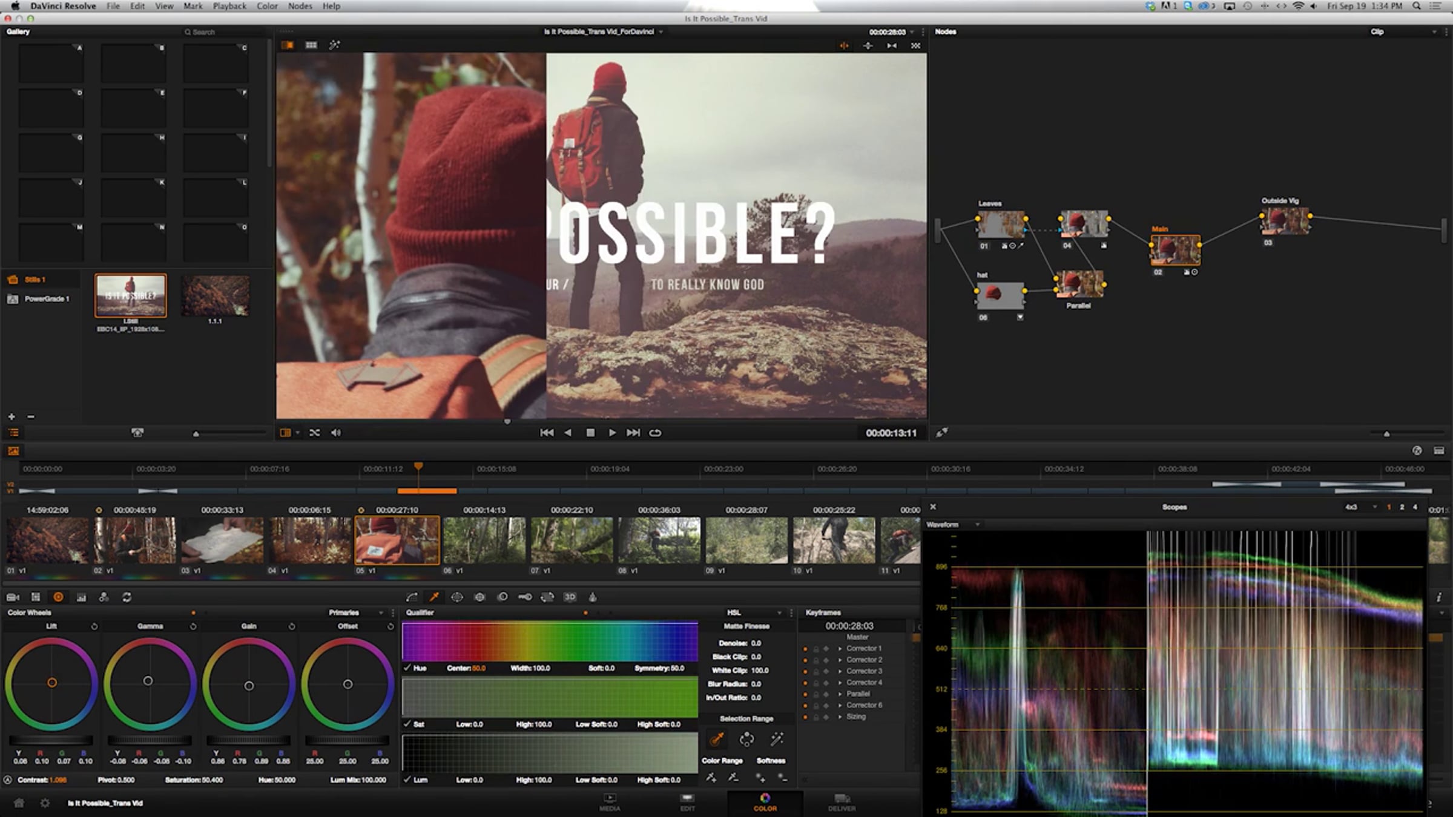Jump to the first frame
This screenshot has width=1453, height=817.
(x=547, y=433)
